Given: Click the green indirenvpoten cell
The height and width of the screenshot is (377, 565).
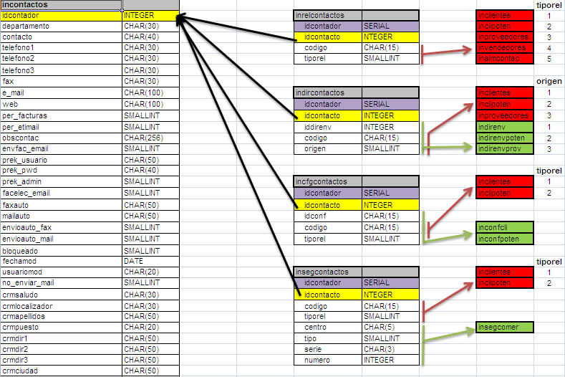Looking at the screenshot, I should point(504,138).
